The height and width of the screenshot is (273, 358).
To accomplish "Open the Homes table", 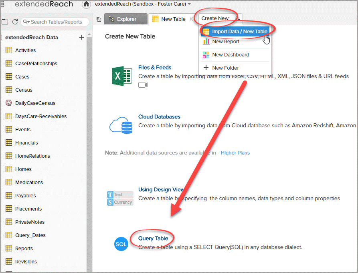I will 23,169.
